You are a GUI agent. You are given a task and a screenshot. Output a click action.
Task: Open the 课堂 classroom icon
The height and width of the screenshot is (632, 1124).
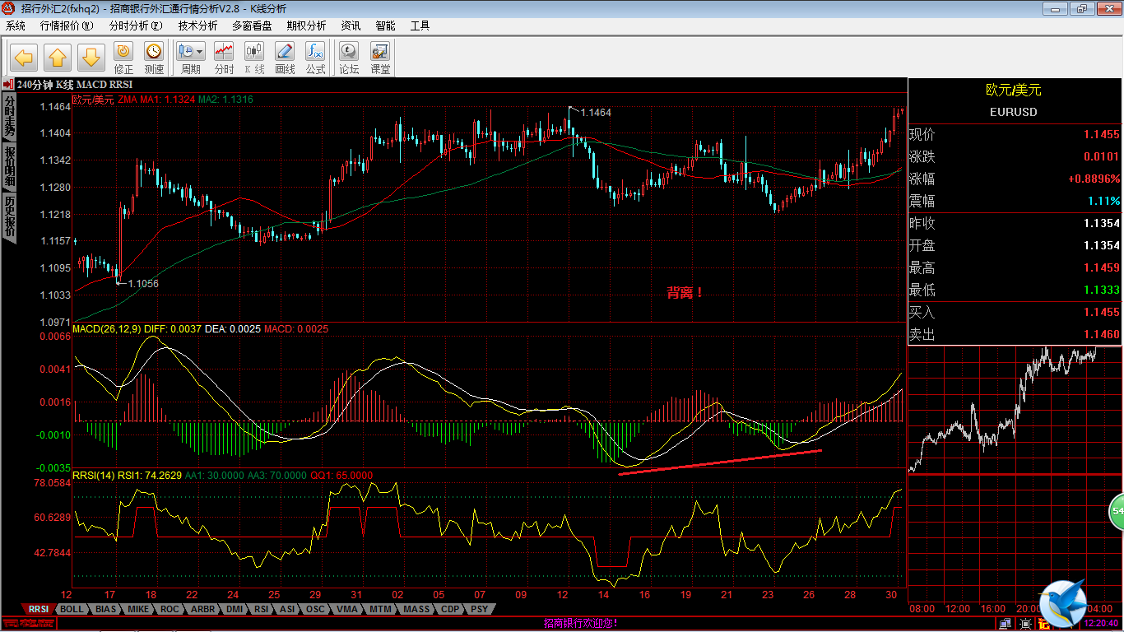pos(380,58)
